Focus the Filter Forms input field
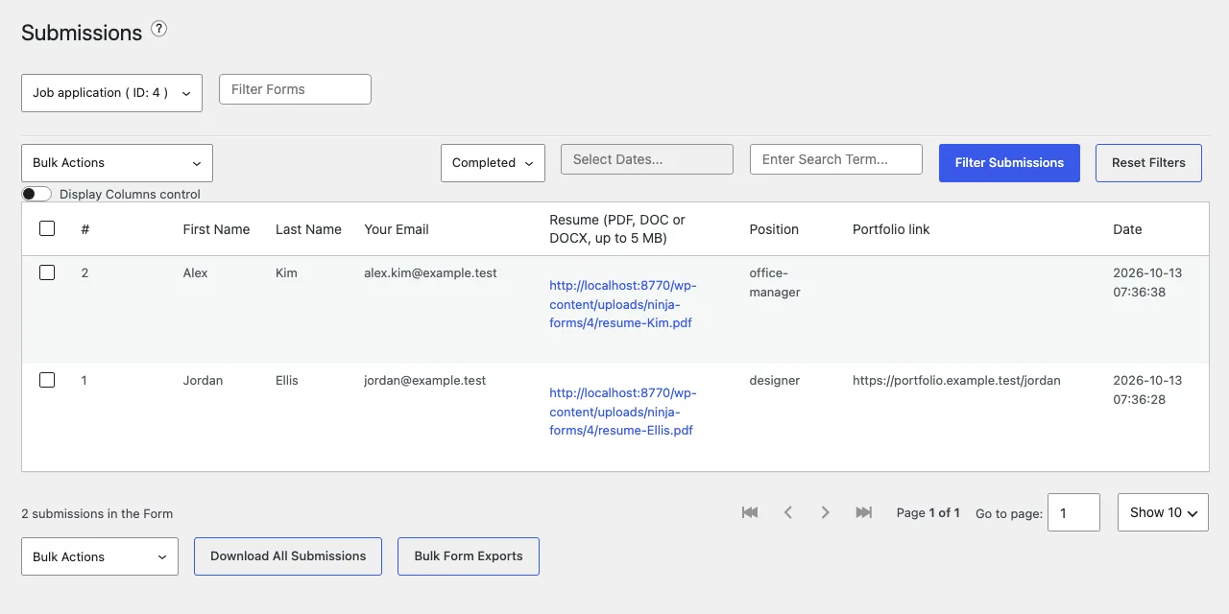 pyautogui.click(x=295, y=89)
